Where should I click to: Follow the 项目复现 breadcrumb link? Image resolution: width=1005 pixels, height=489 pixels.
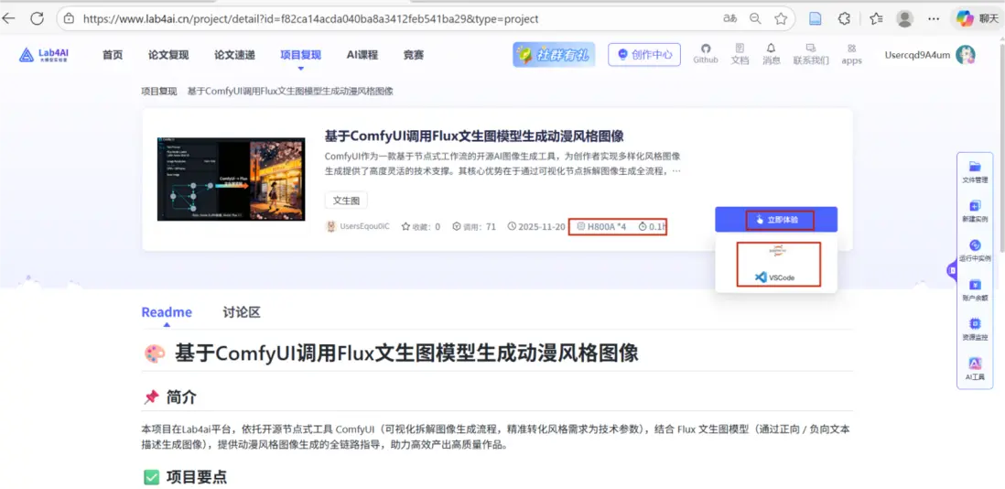[159, 91]
